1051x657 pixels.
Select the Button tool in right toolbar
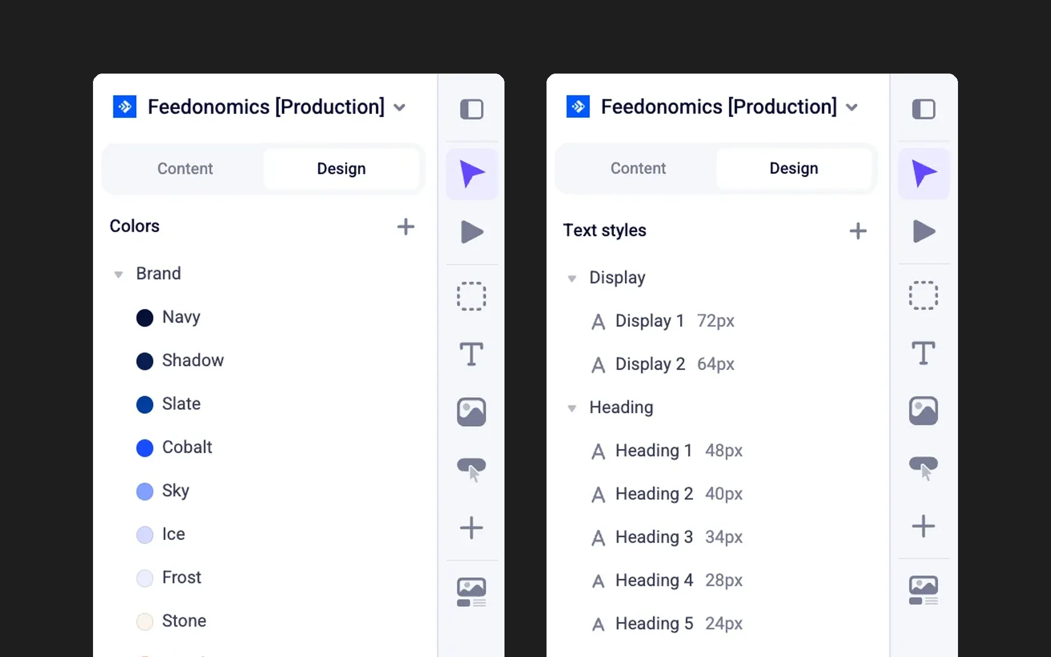[x=923, y=468]
